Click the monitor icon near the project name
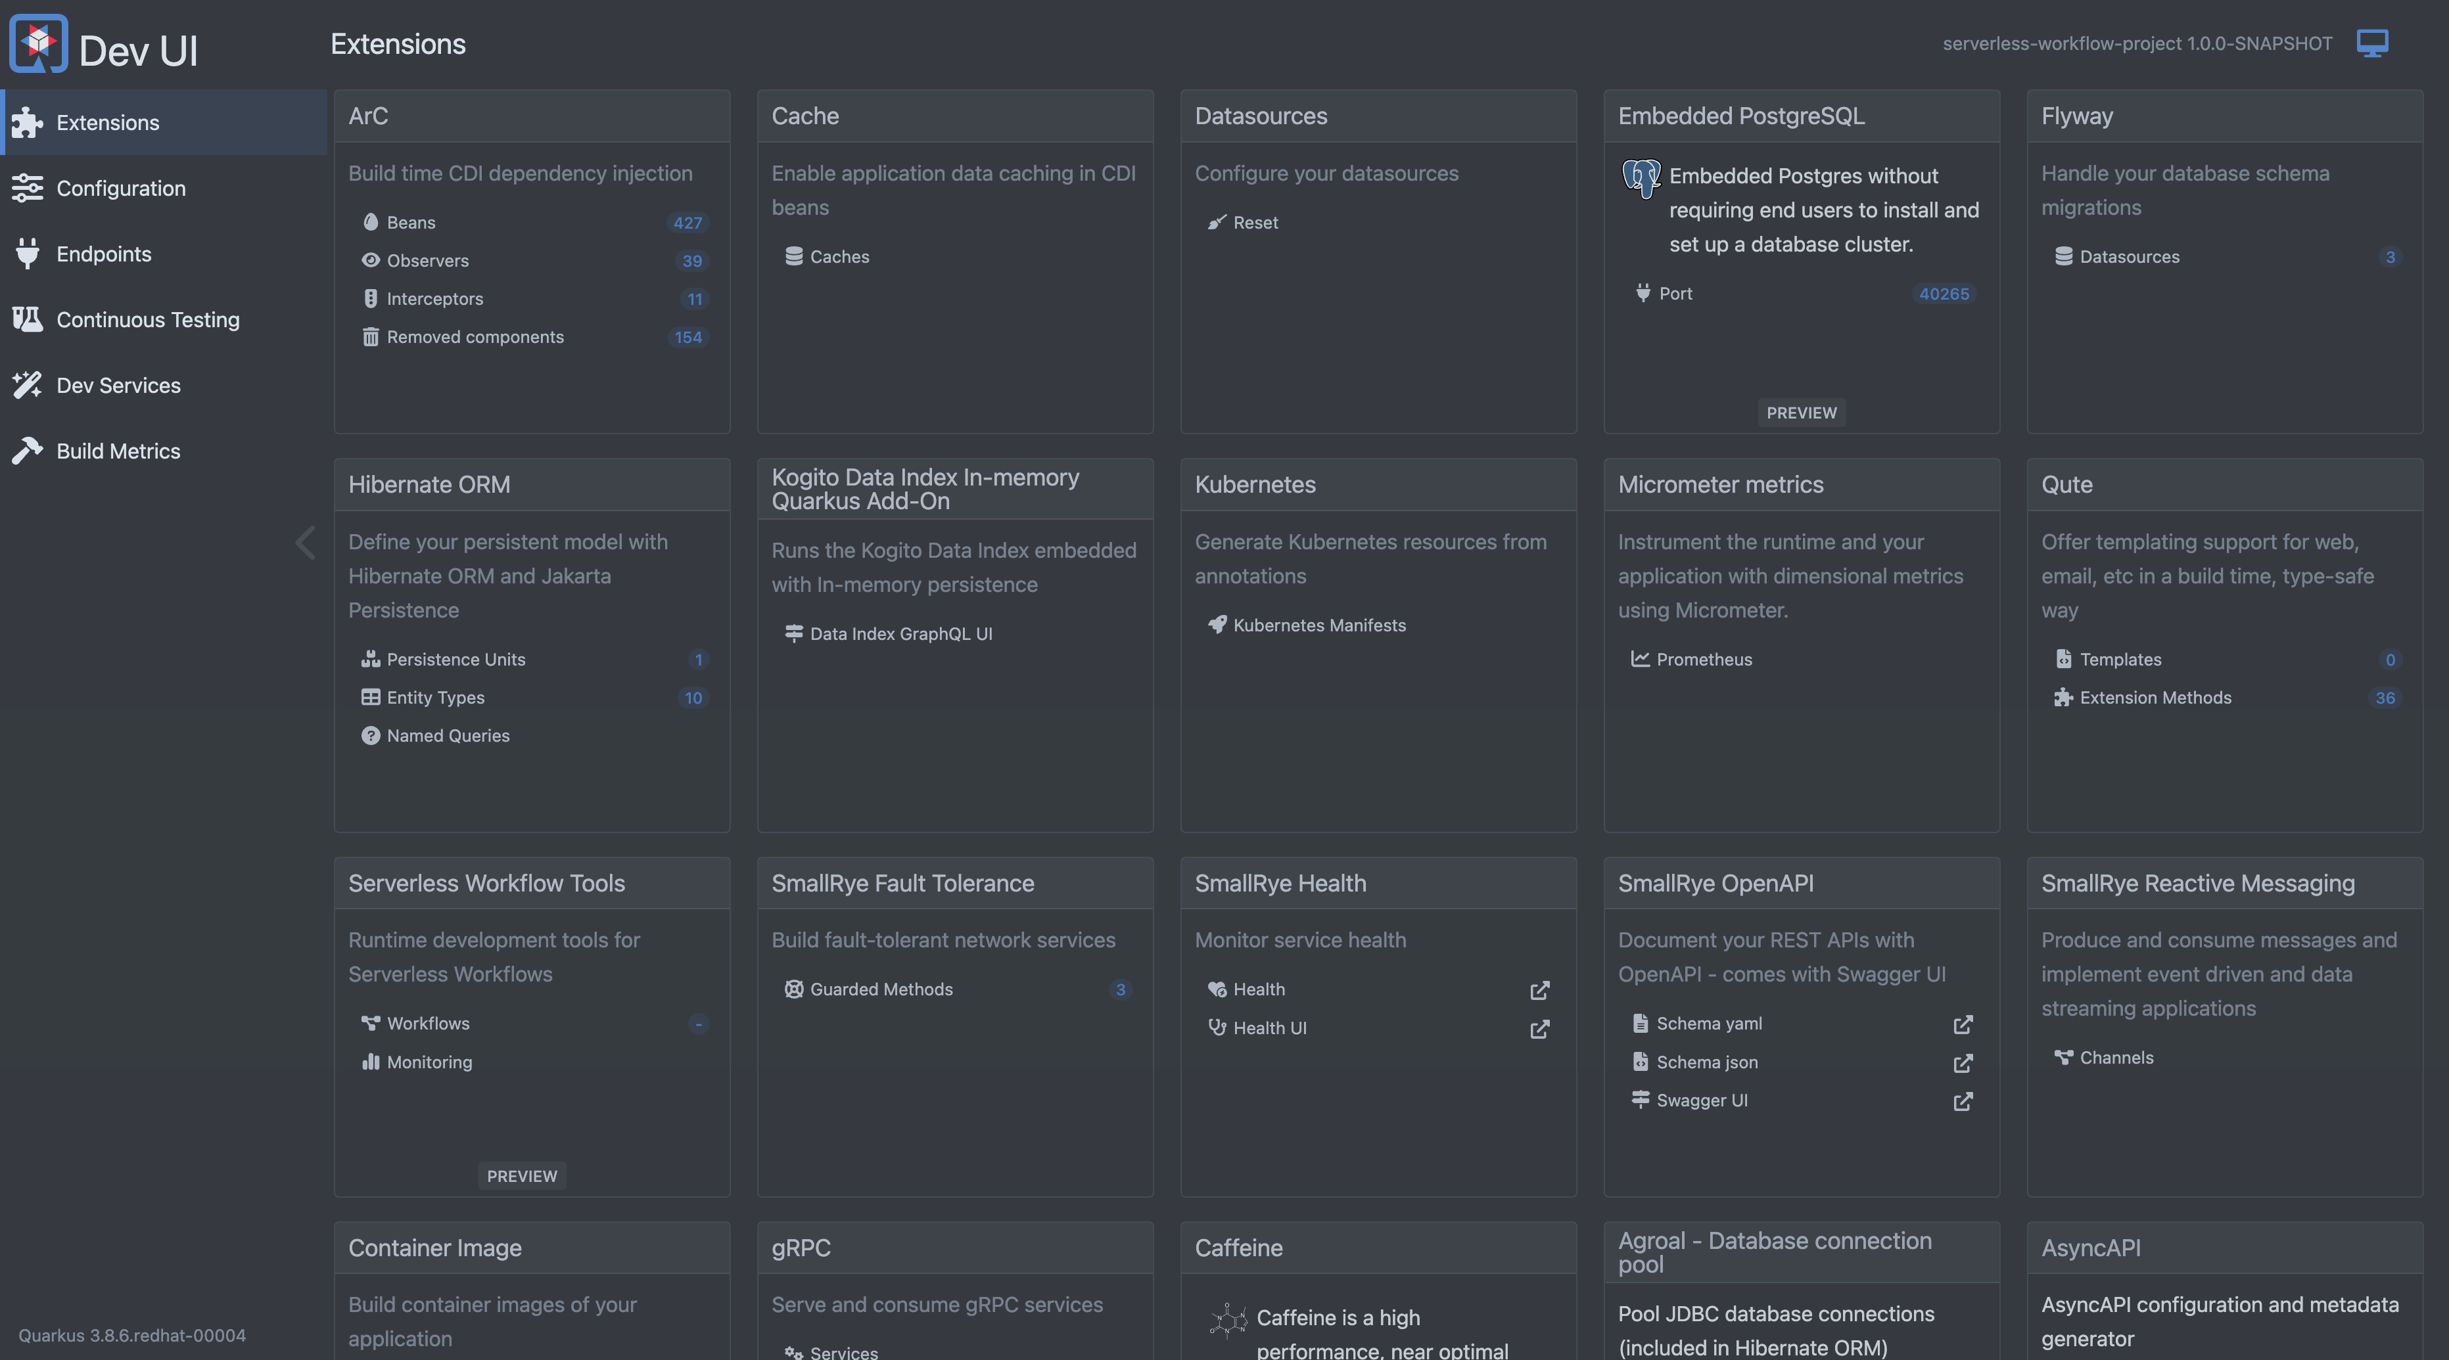Screen dimensions: 2449x1360 pyautogui.click(x=2372, y=42)
